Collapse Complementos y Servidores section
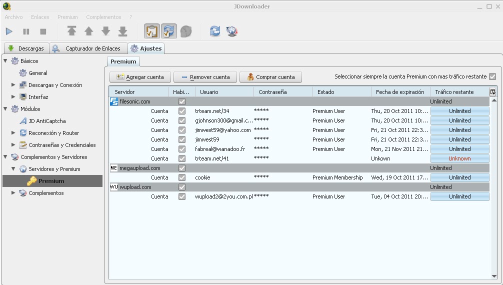The image size is (503, 285). (x=5, y=157)
